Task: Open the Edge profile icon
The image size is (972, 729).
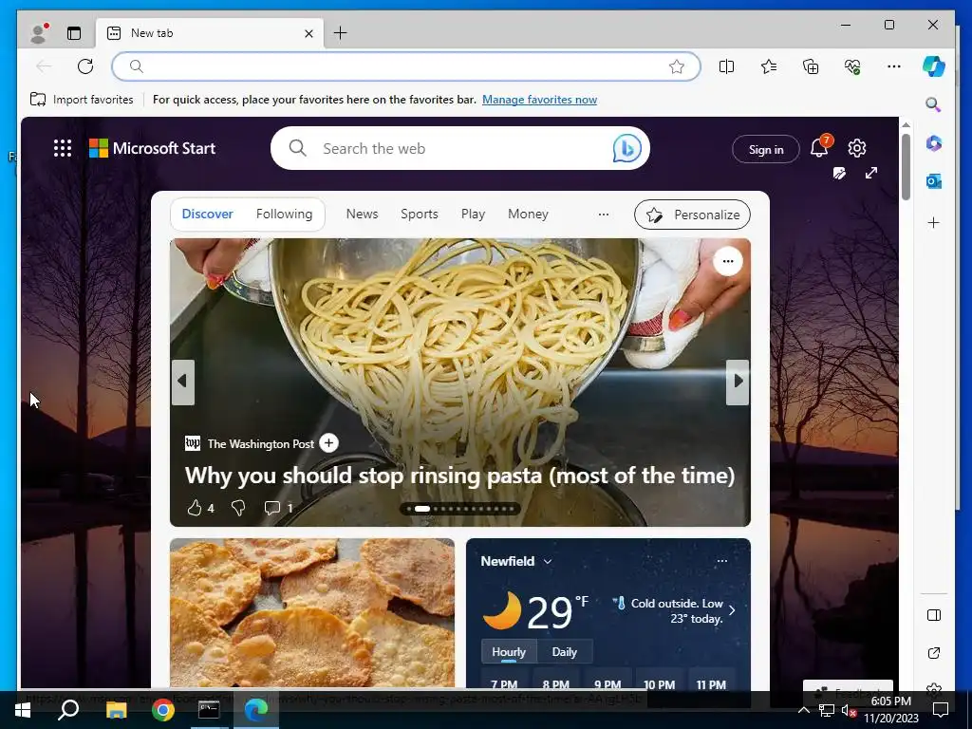Action: 38,33
